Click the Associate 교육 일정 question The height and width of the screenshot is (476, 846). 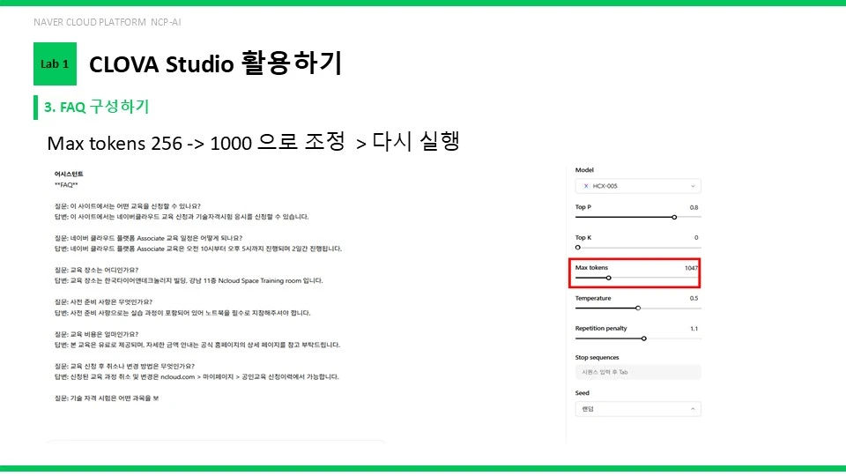tap(148, 238)
